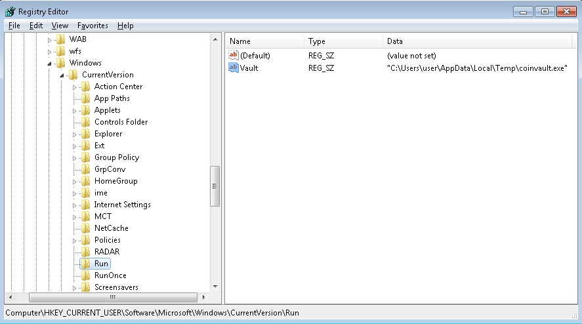This screenshot has height=324, width=582.
Task: Expand the wfs key
Action: (x=50, y=52)
